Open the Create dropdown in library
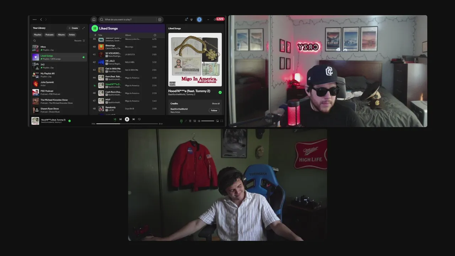This screenshot has height=256, width=455. 73,28
